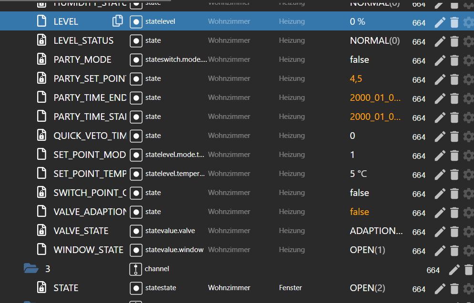Click the OPEN(1) value of WINDOW_STATE

(367, 250)
